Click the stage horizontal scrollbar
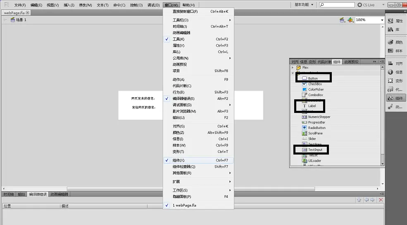 191,189
